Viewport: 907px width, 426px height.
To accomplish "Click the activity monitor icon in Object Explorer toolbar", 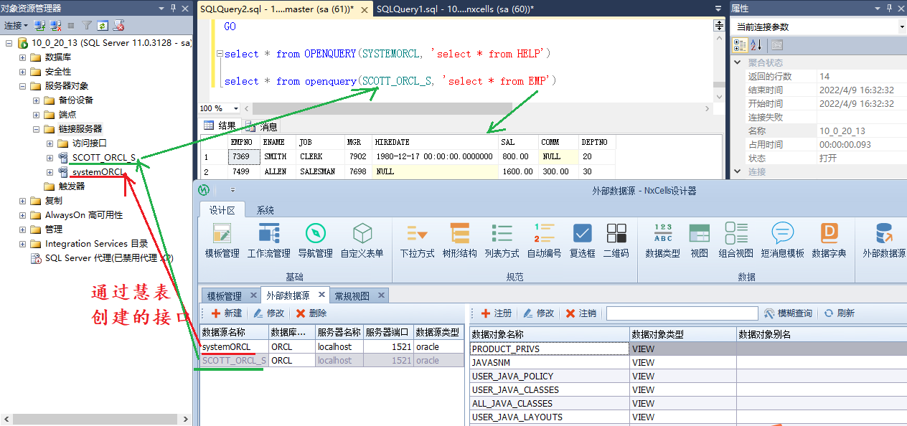I will [119, 25].
